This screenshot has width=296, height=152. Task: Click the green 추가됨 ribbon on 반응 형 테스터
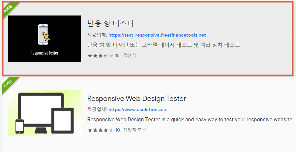coord(7,8)
